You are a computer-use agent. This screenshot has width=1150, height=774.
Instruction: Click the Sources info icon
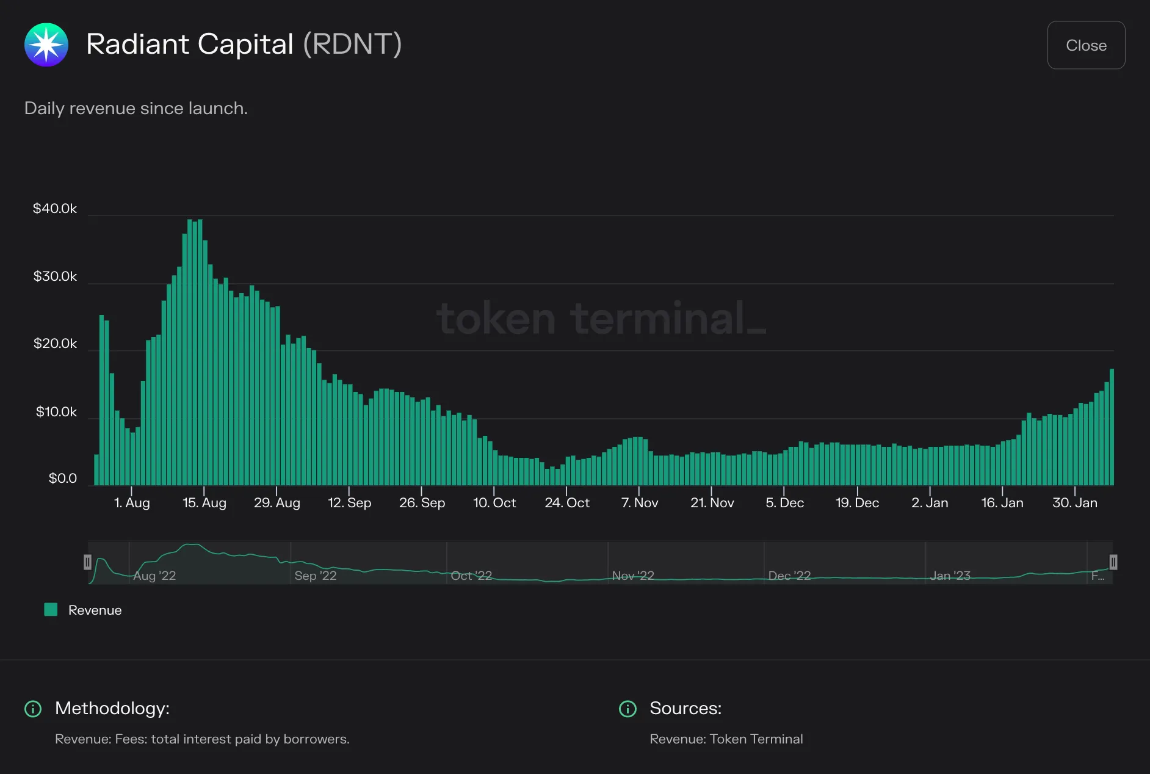pyautogui.click(x=627, y=709)
